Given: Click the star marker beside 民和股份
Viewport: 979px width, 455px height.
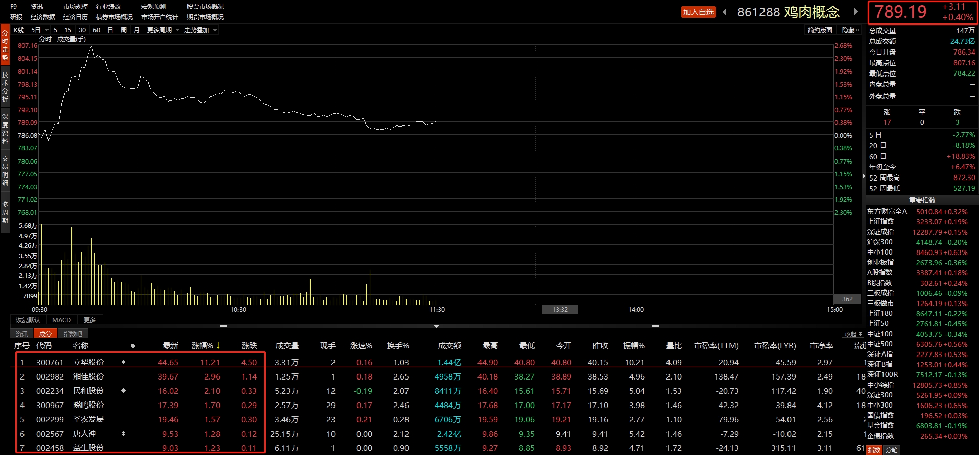Looking at the screenshot, I should pyautogui.click(x=123, y=391).
